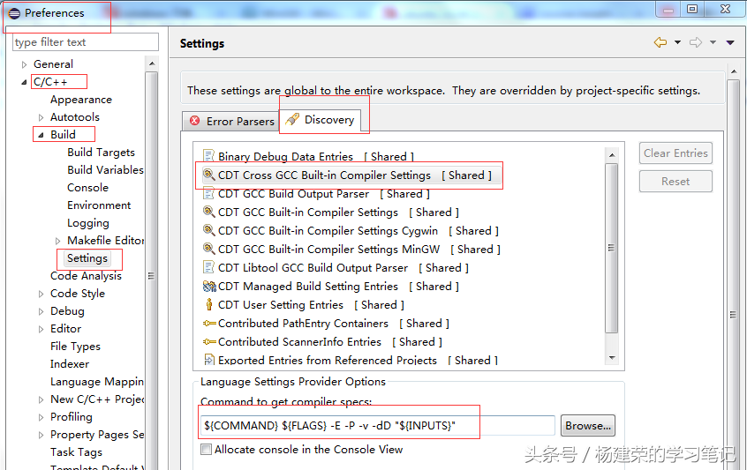
Task: Click icon beside CDT GCC Built-in Compiler Settings [ Shared ]
Action: (x=208, y=212)
